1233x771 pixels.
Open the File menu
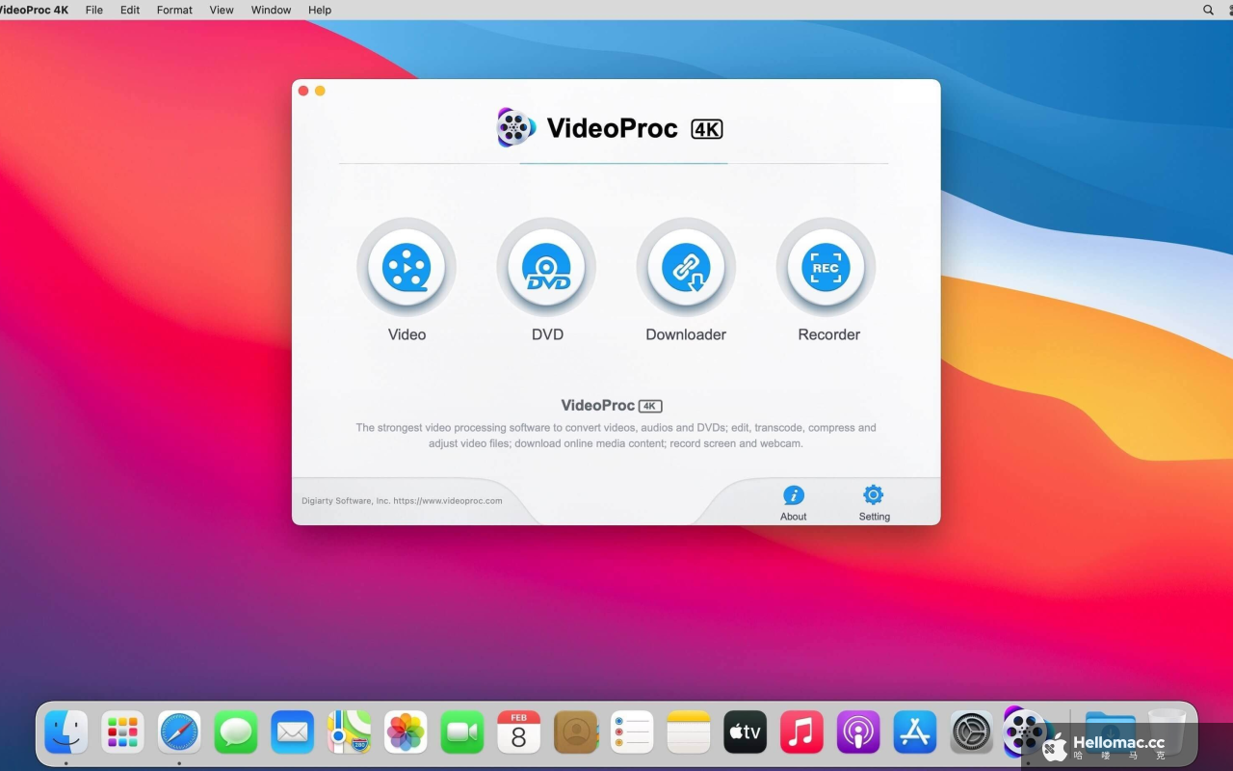94,10
